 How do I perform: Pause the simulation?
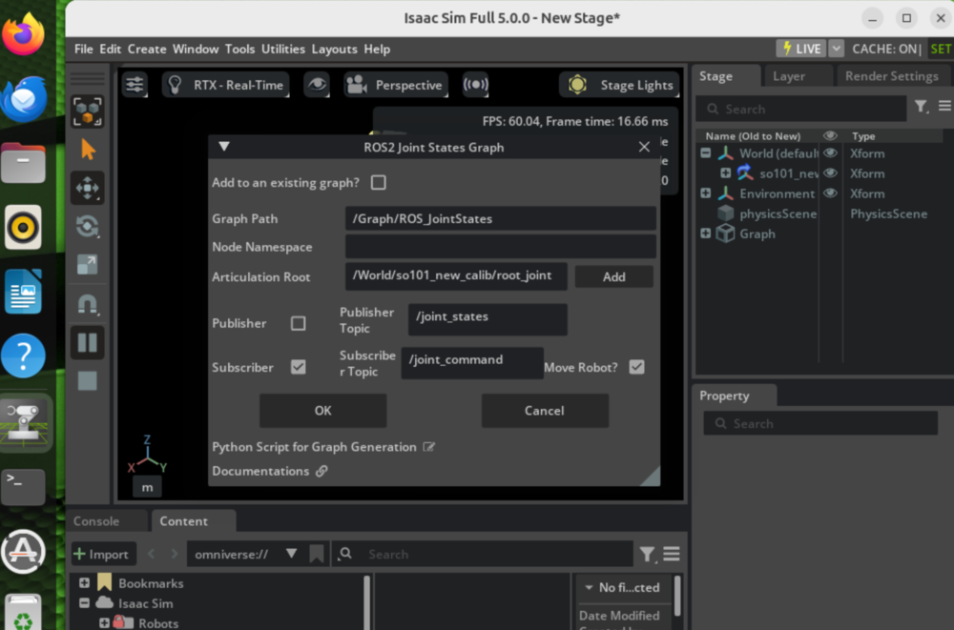coord(88,343)
